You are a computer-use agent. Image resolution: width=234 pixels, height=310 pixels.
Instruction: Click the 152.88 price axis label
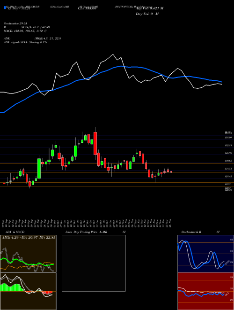coord(228,145)
